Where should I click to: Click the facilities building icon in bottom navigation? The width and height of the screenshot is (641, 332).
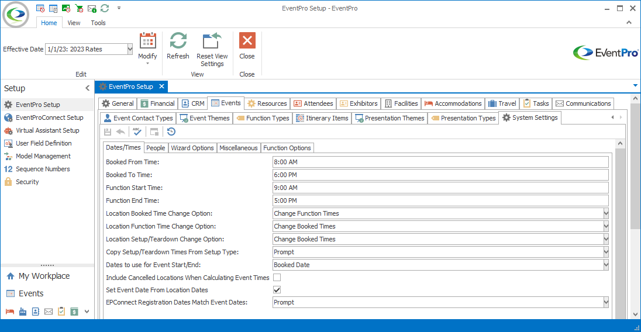coord(23,312)
